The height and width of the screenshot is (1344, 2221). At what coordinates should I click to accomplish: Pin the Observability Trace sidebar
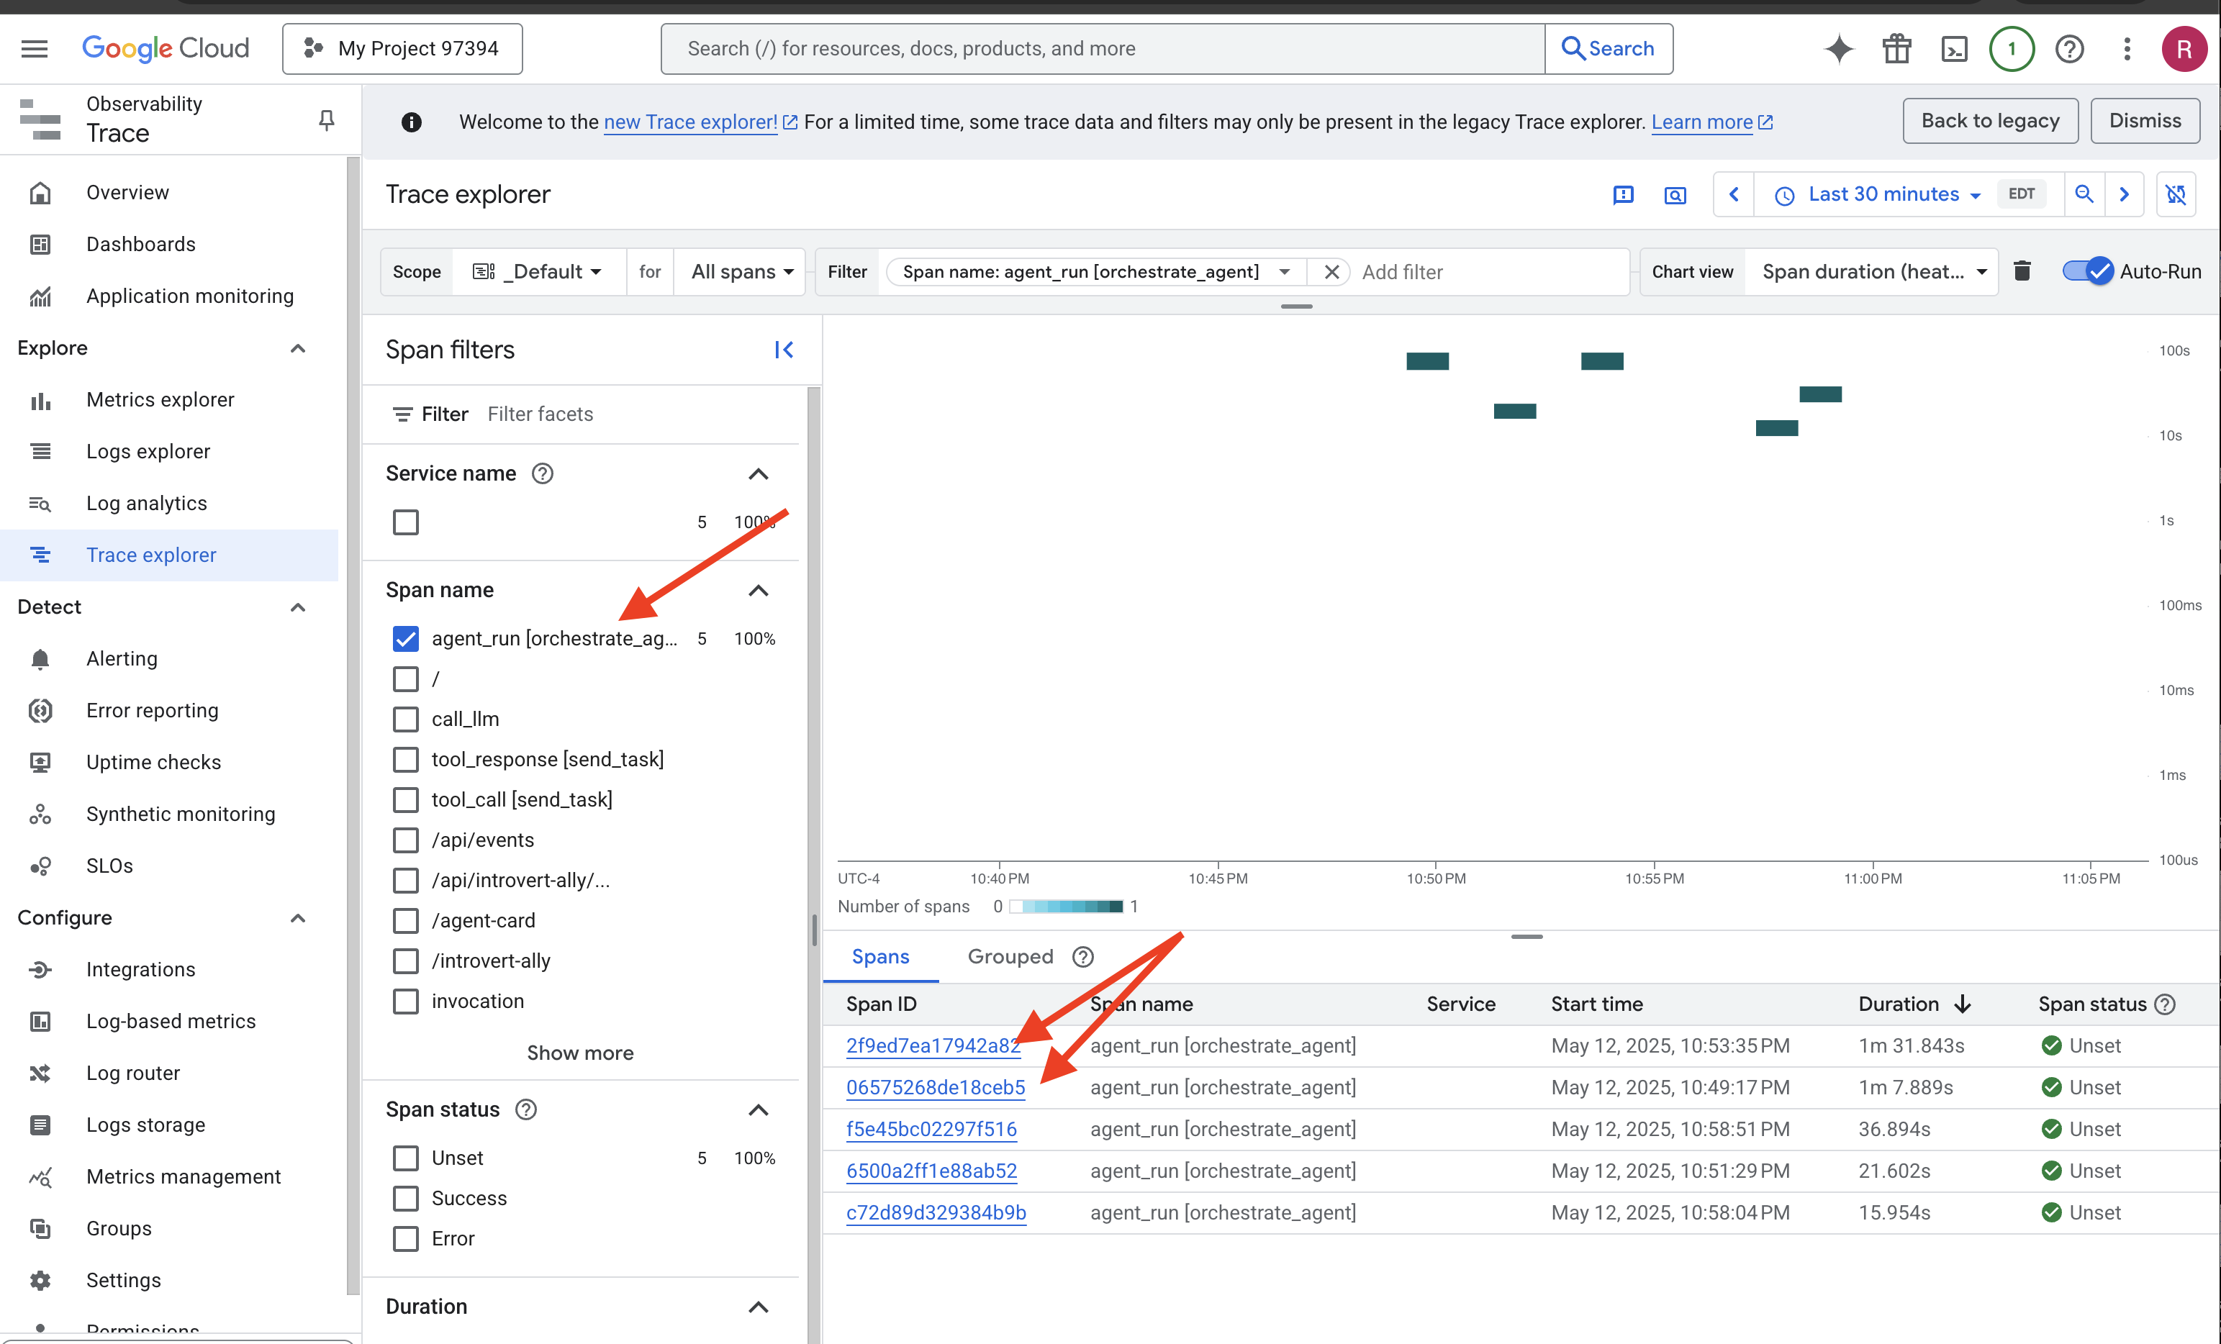326,120
